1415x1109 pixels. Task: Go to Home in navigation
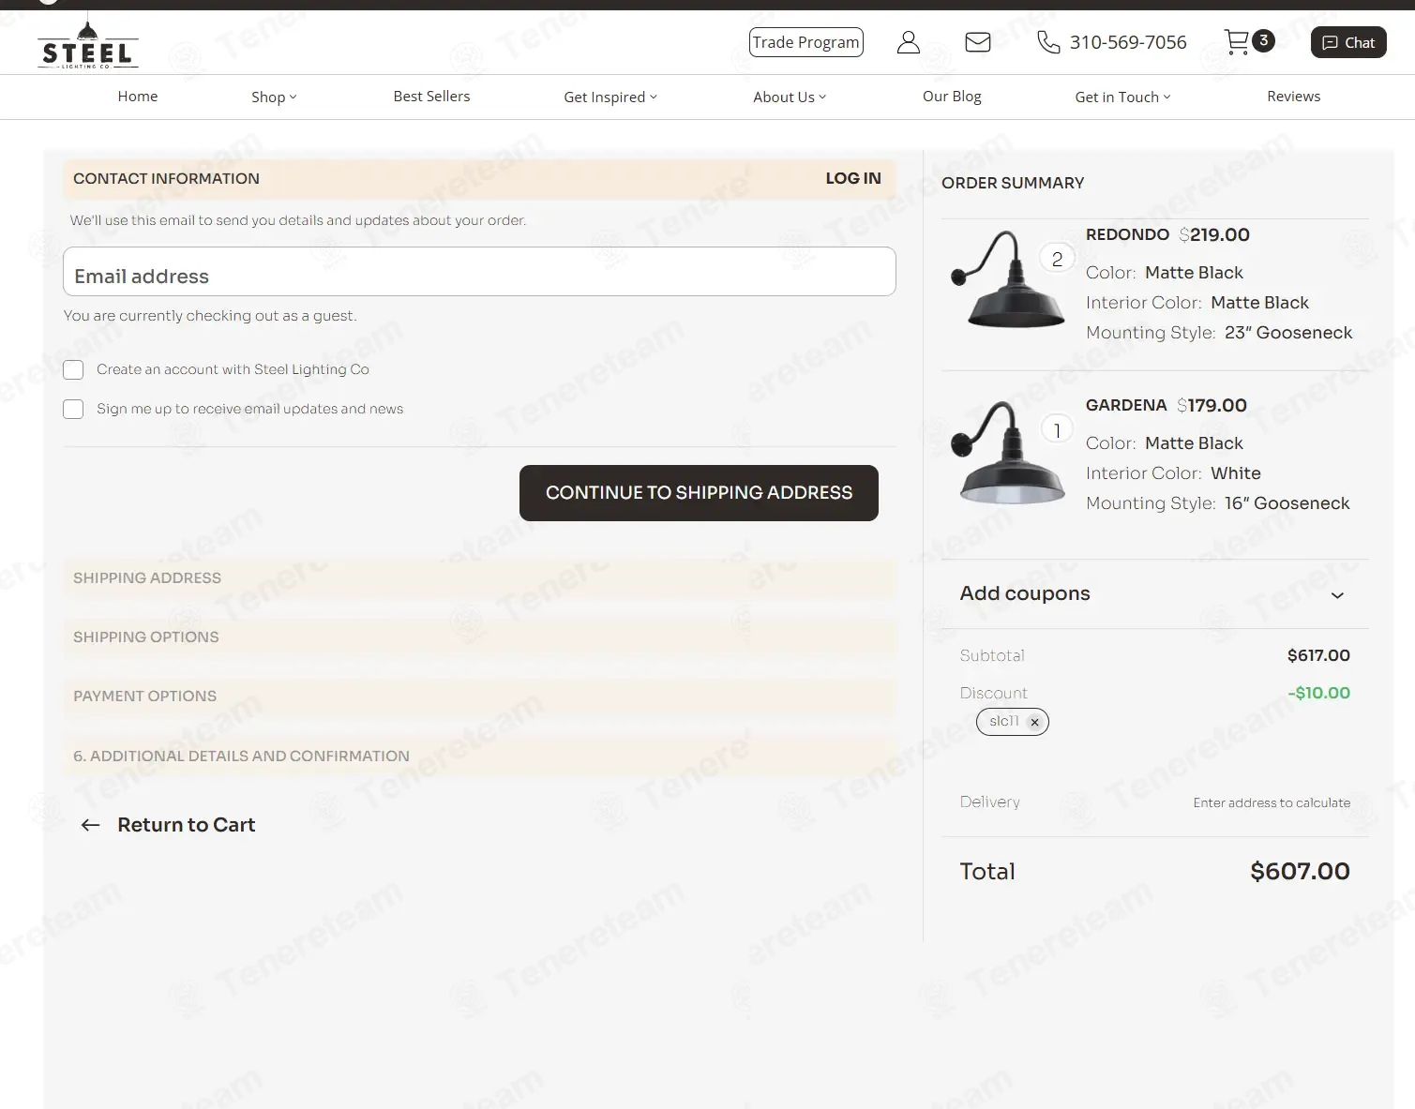138,96
